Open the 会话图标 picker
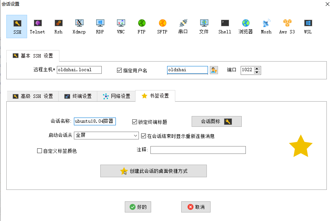 [217, 121]
